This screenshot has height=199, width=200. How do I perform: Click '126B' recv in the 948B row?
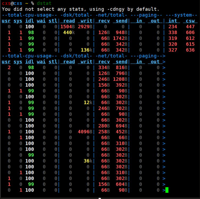coord(104,32)
